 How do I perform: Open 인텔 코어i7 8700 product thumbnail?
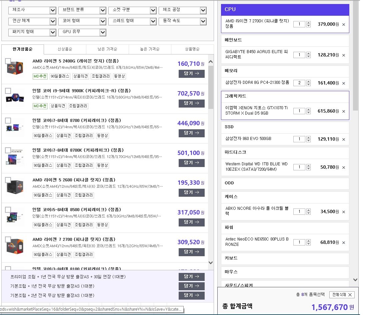click(15, 128)
